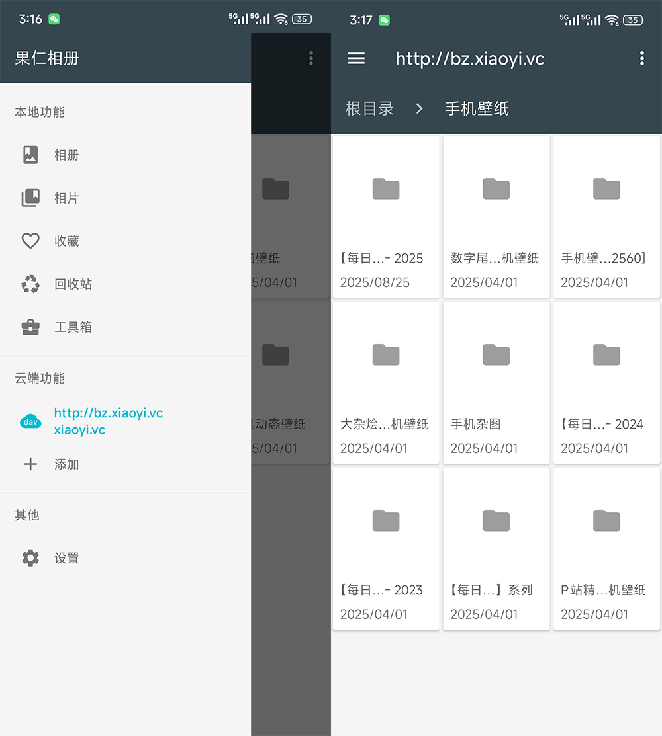
Task: Open folder icon of P站精…机壁纸
Action: tap(606, 520)
